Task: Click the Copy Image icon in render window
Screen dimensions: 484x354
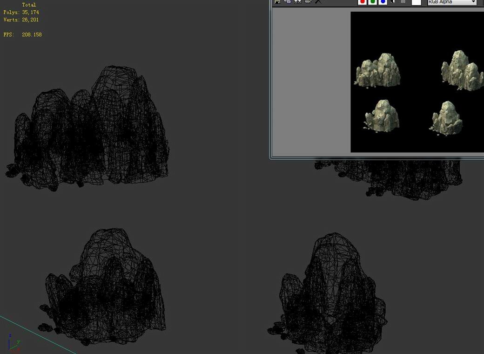Action: [288, 1]
